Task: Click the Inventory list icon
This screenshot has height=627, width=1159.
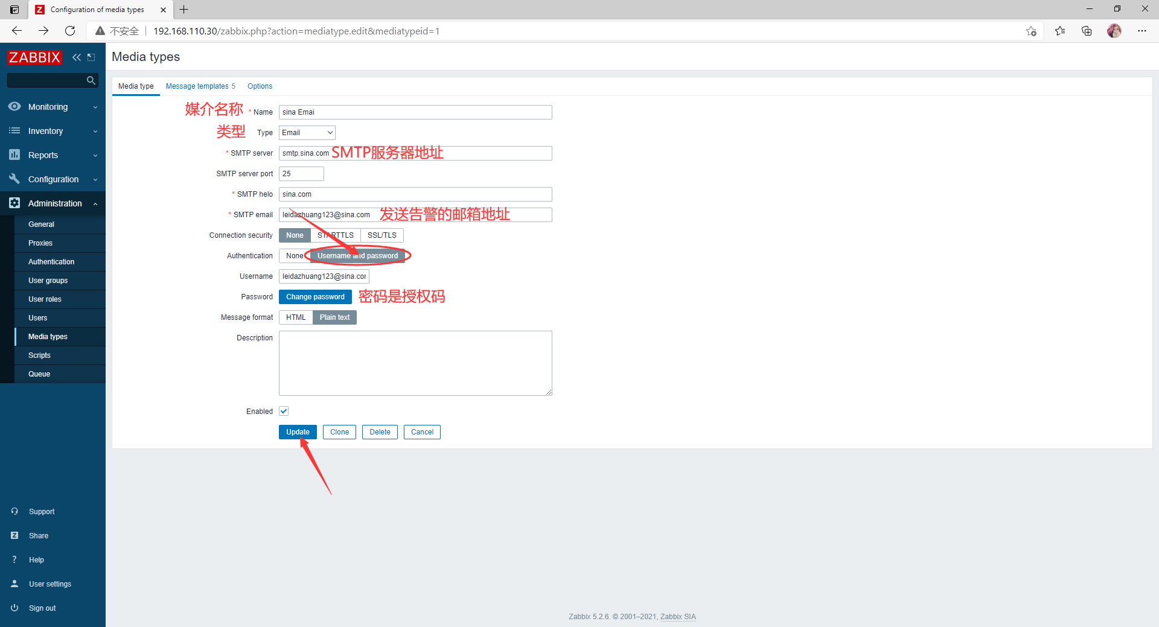Action: pyautogui.click(x=14, y=131)
